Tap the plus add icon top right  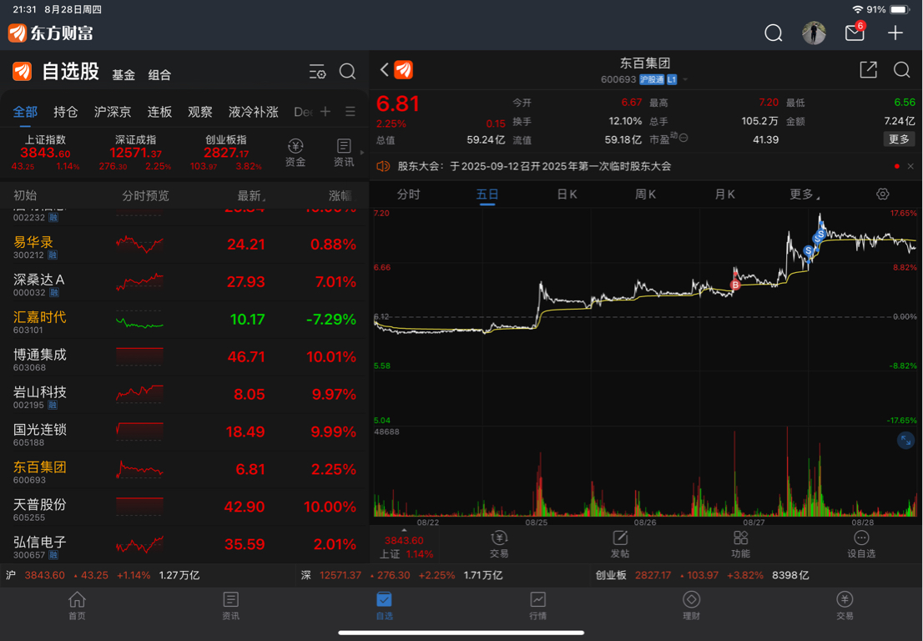(895, 33)
